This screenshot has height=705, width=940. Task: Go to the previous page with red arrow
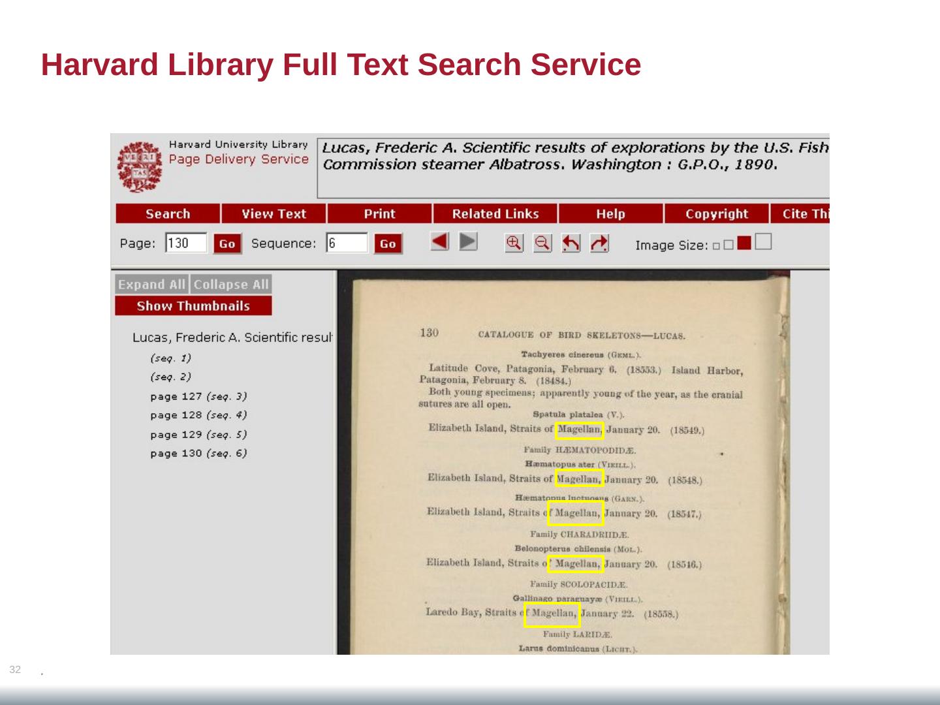pyautogui.click(x=440, y=242)
